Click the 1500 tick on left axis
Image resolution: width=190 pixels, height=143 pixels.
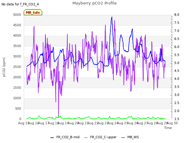(x=17, y=88)
